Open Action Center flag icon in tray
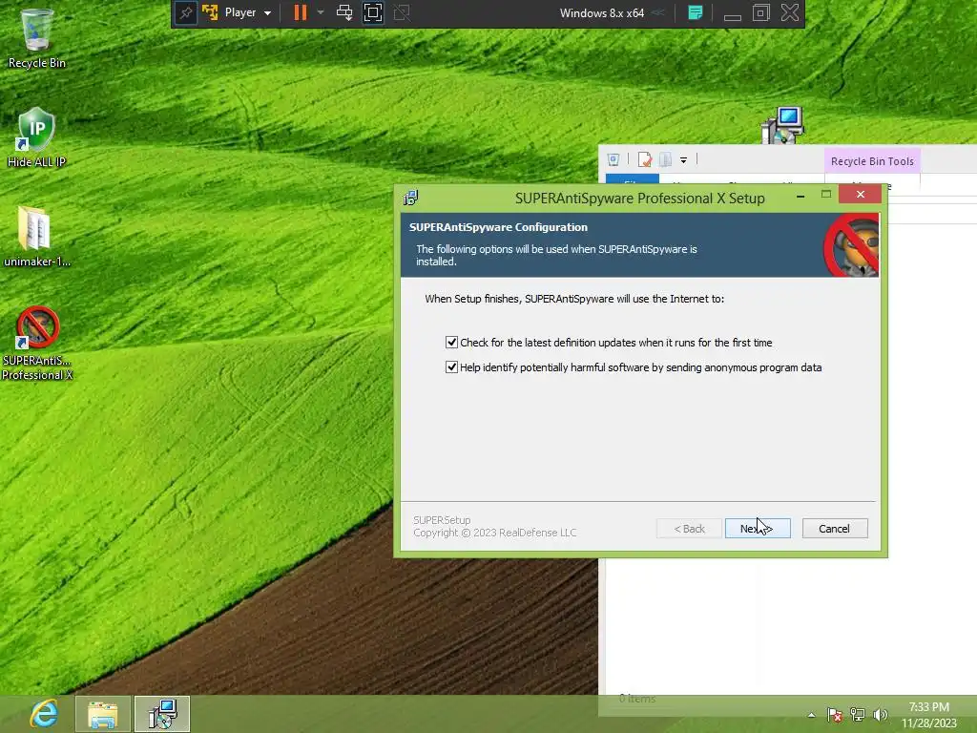977x733 pixels. pos(834,715)
